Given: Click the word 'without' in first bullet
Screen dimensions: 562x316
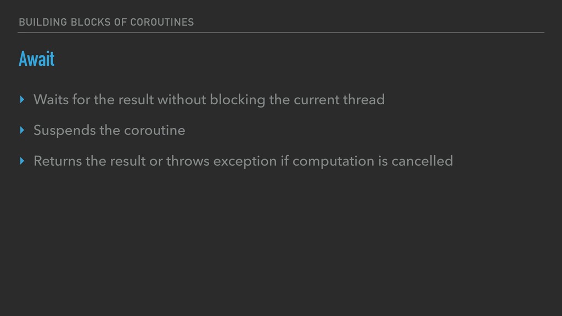Looking at the screenshot, I should (182, 100).
